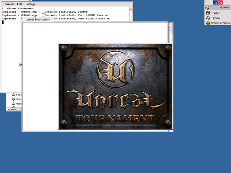Click the Unreal U emblem in the splash
Screen dimensions: 231x173
pos(115,70)
